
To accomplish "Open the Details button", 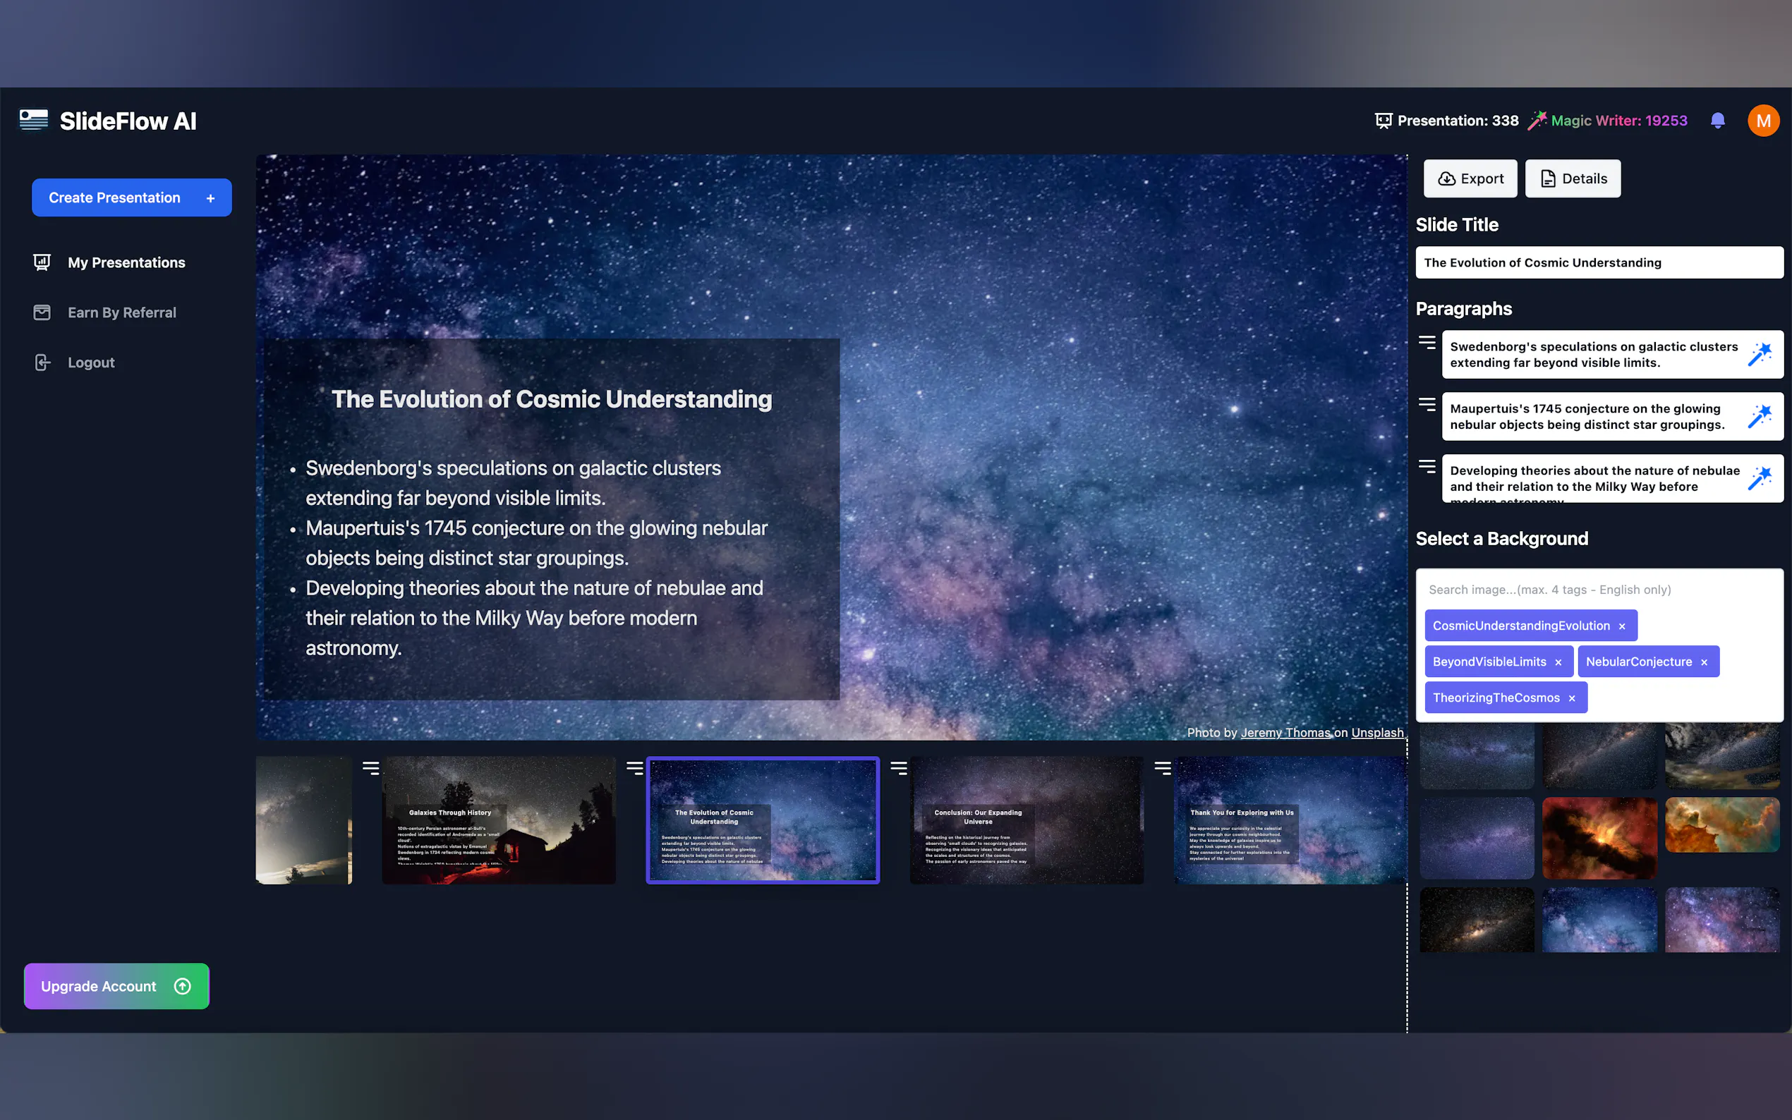I will [x=1572, y=178].
